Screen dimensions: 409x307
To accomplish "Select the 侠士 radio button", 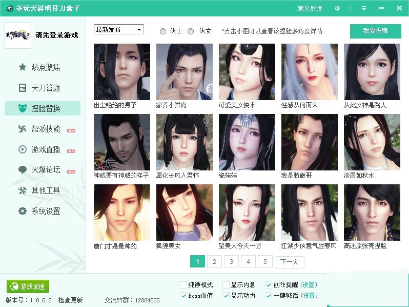I will pos(163,31).
